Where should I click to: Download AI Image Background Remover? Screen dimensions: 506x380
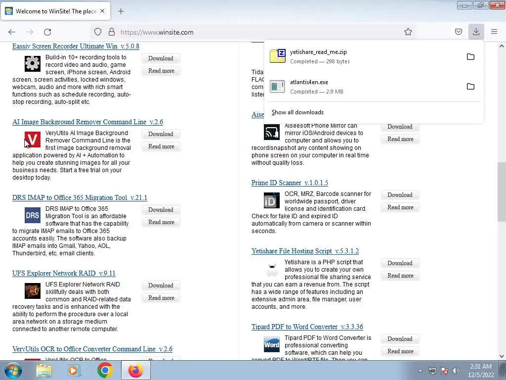click(x=161, y=134)
